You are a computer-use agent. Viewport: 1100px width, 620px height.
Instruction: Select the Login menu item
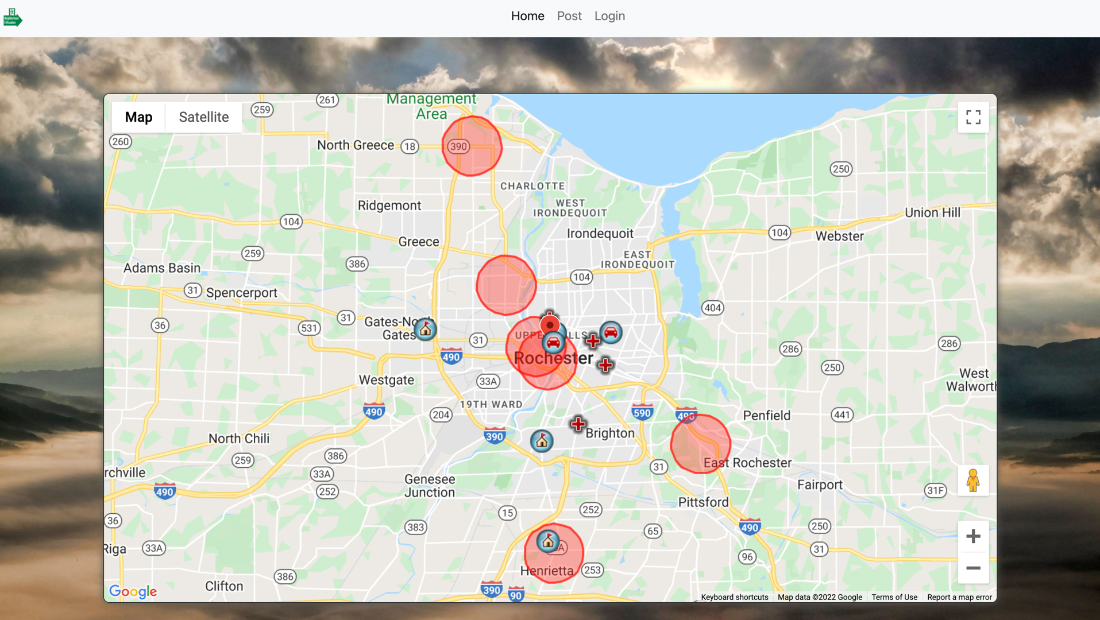click(609, 16)
